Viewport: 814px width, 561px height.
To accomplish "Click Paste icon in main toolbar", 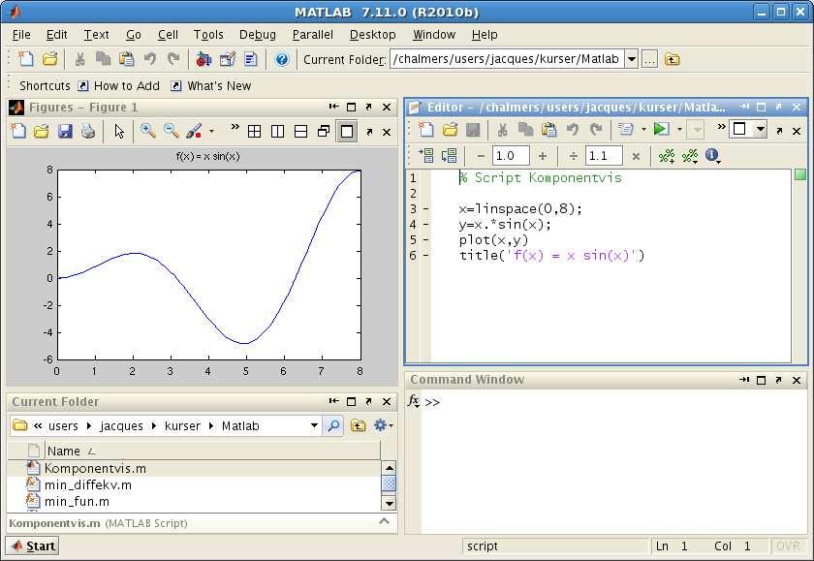I will pos(127,59).
